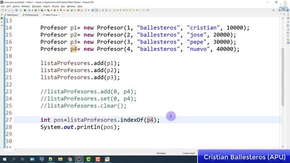Screen dimensions: 290x163
Task: Open the Source menu
Action: (16, 6)
